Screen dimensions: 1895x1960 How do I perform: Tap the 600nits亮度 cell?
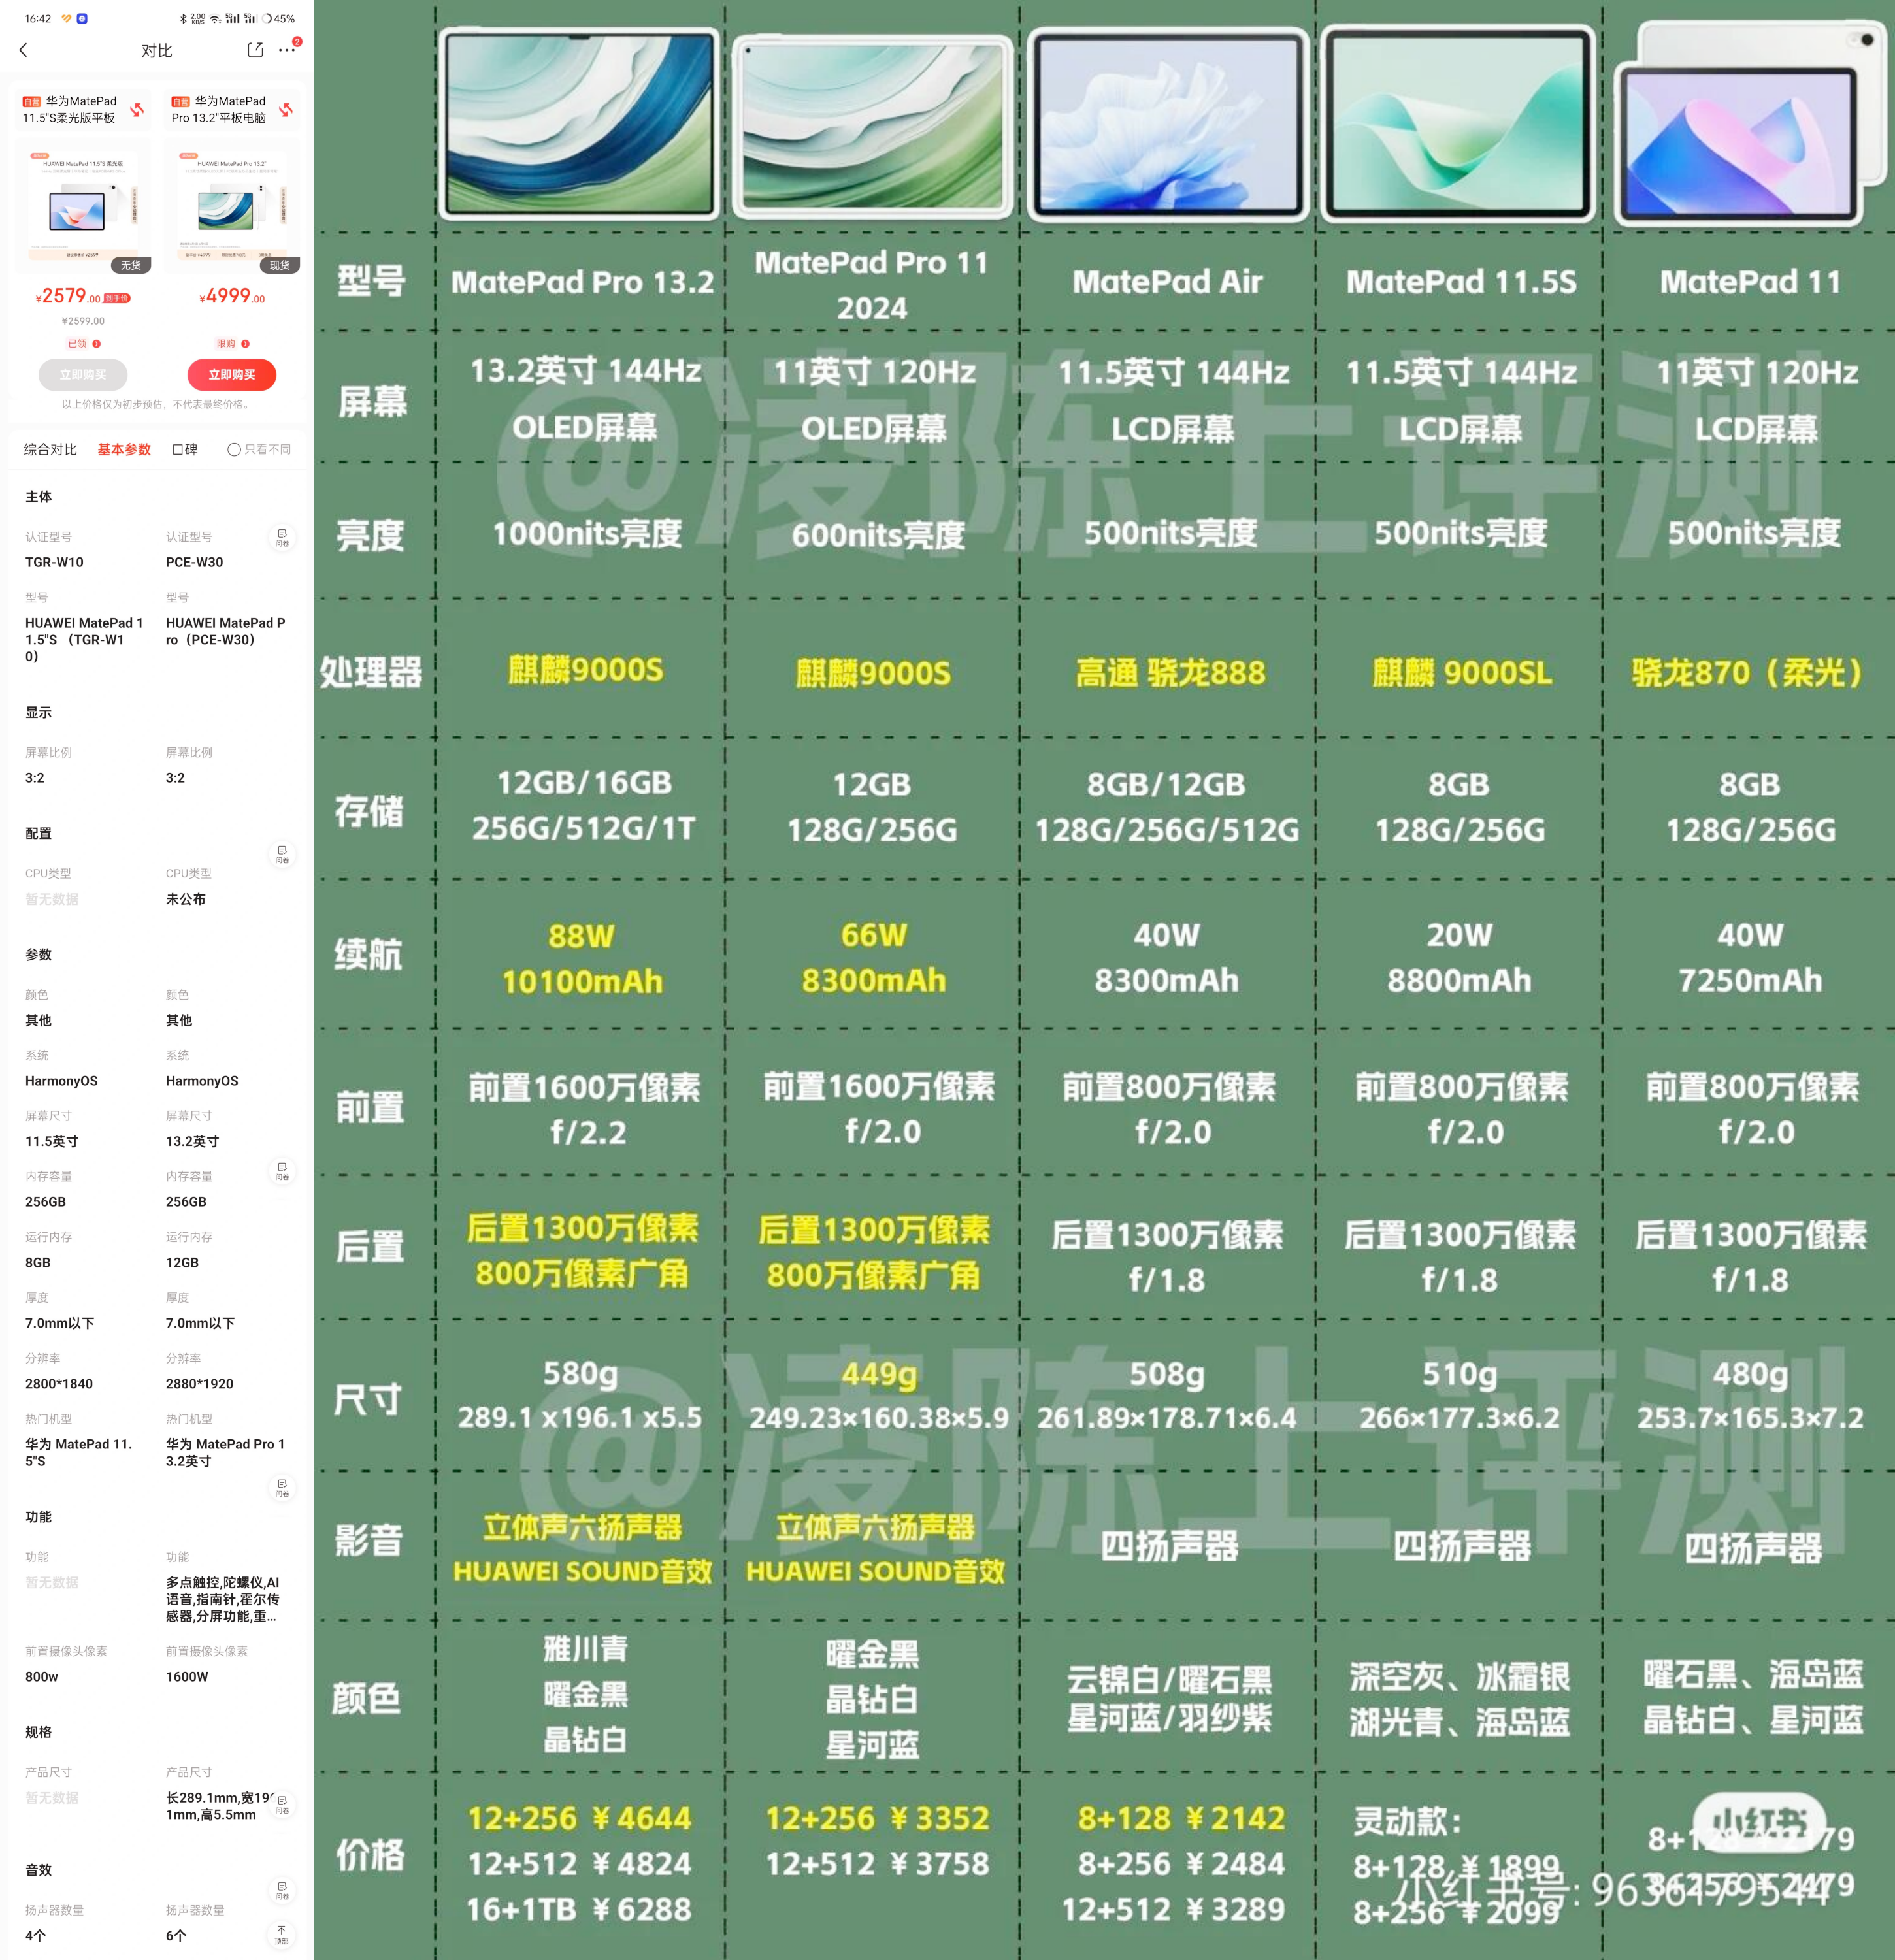coord(878,535)
